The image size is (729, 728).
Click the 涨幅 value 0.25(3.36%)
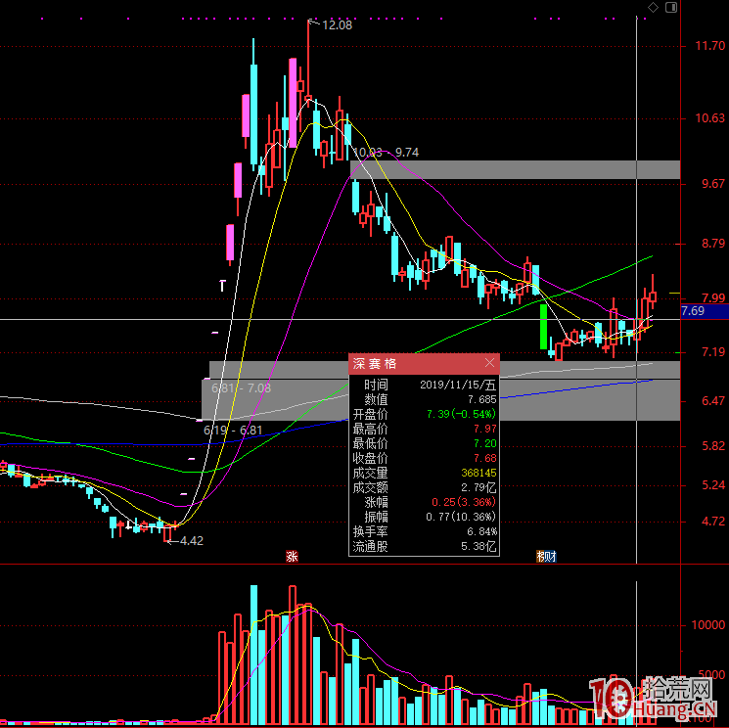(464, 502)
